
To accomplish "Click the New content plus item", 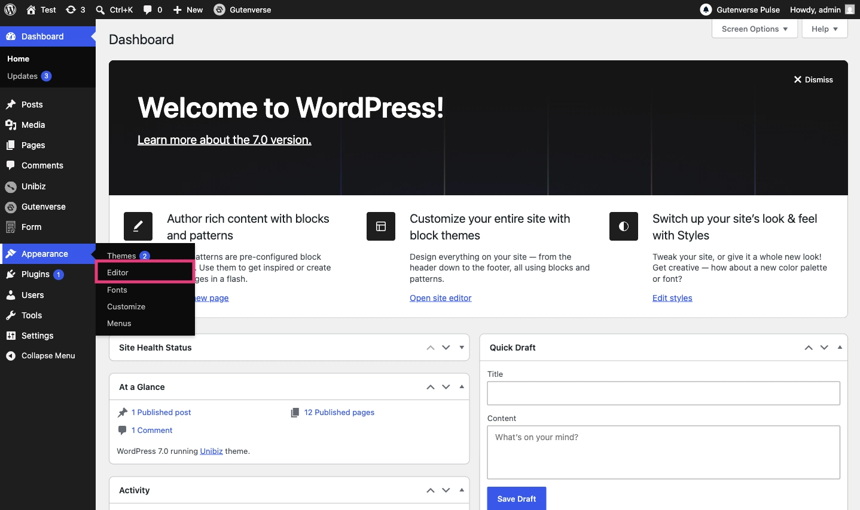I will (x=188, y=10).
